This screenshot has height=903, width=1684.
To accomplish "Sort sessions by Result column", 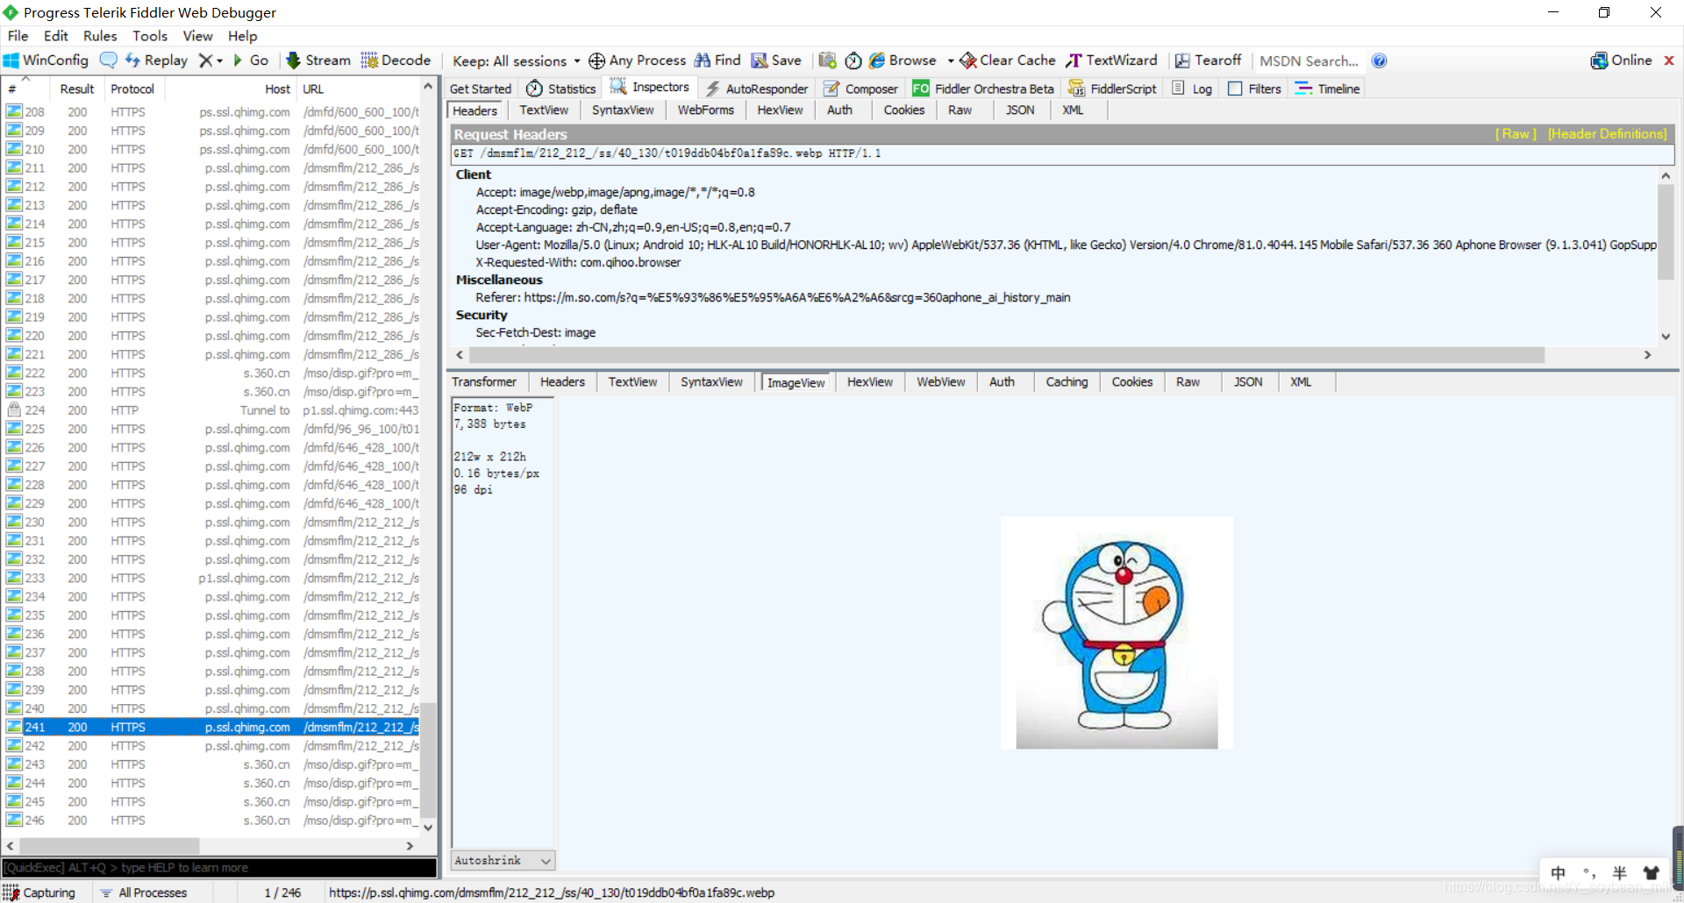I will coord(76,89).
